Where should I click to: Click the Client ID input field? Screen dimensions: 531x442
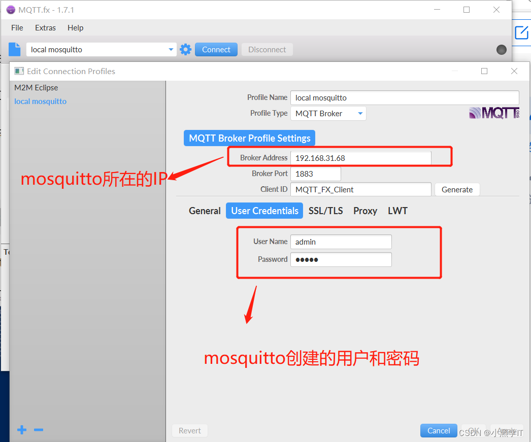tap(360, 189)
